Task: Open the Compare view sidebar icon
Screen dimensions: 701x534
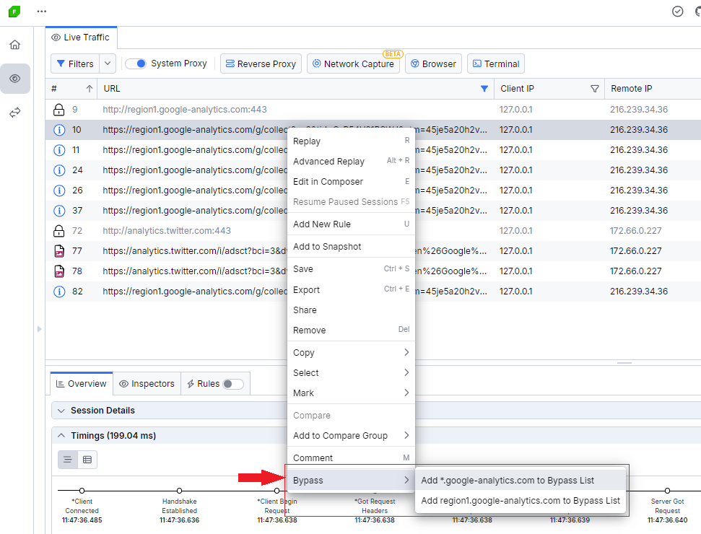Action: pos(14,113)
